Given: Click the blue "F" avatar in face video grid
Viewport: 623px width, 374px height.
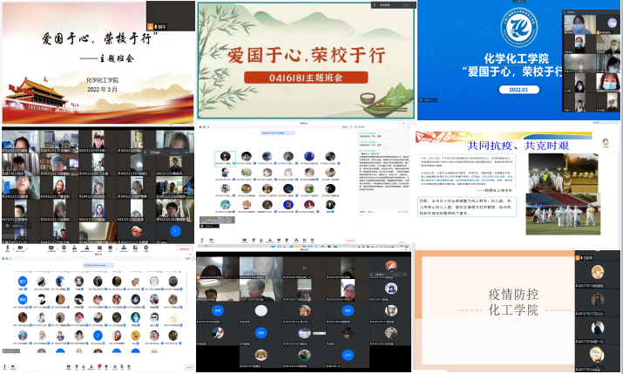Looking at the screenshot, I should tap(175, 232).
